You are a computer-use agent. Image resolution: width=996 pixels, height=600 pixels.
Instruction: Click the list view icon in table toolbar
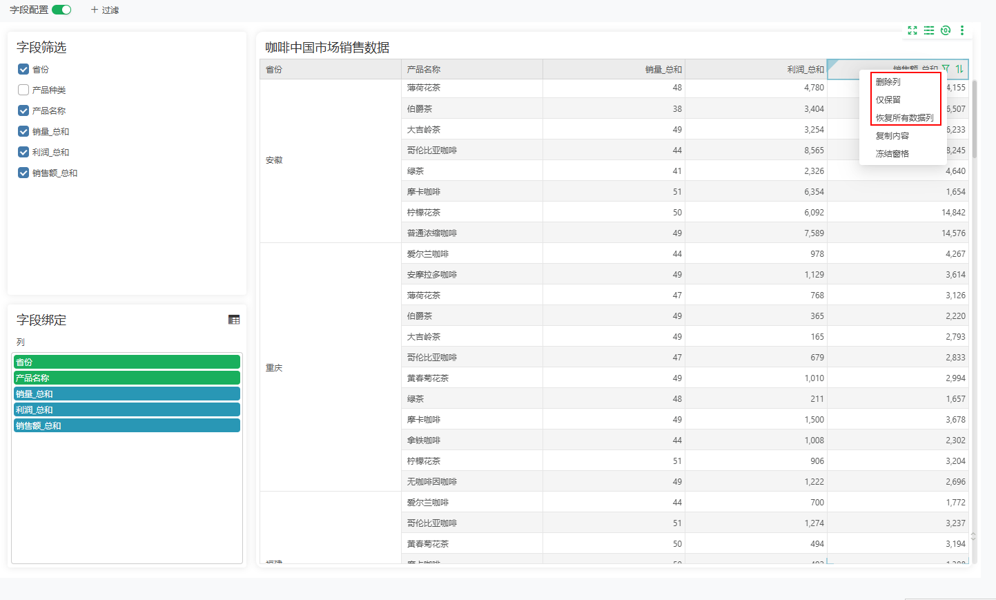pos(929,30)
